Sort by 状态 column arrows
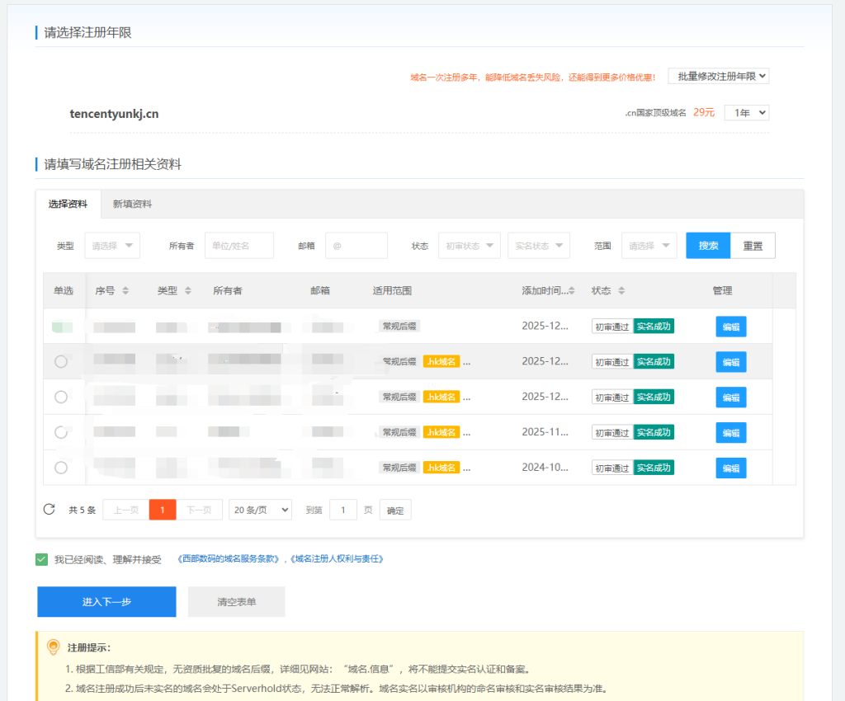 (621, 291)
